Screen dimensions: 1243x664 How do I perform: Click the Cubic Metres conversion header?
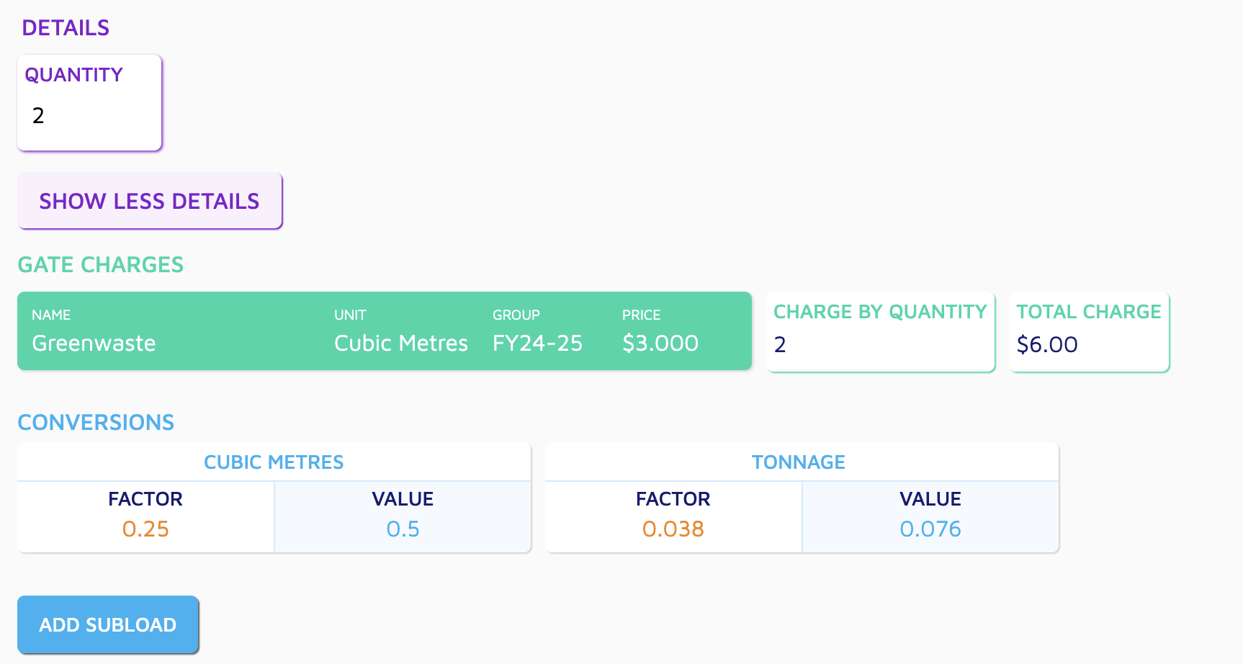274,462
